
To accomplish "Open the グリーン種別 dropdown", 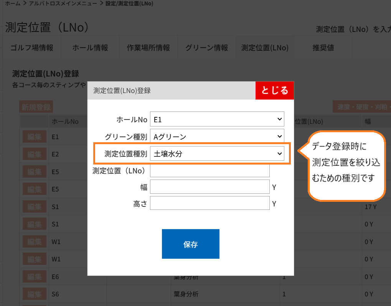I will [x=217, y=136].
